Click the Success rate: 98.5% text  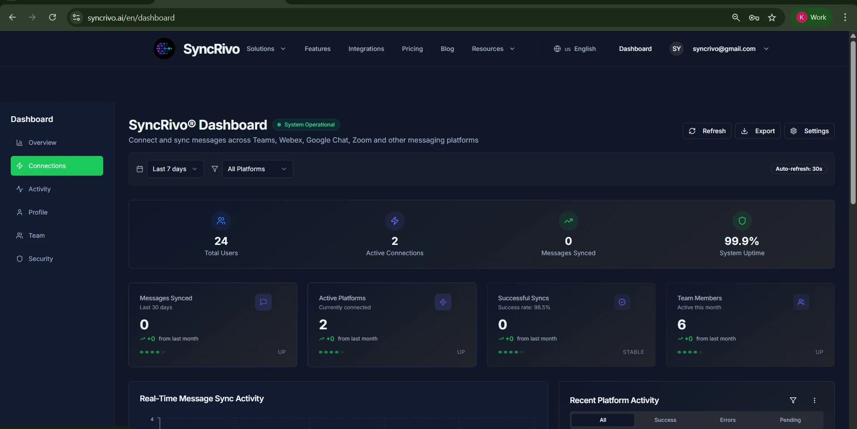pos(524,307)
